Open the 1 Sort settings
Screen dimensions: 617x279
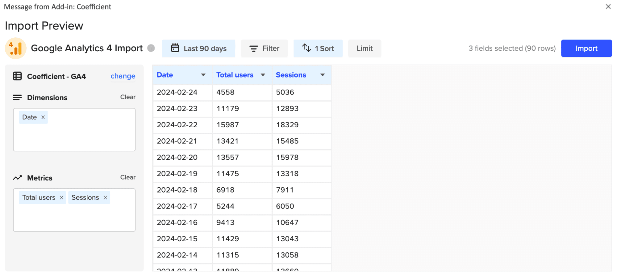pos(318,49)
